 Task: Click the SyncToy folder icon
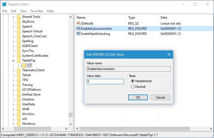(x=19, y=51)
